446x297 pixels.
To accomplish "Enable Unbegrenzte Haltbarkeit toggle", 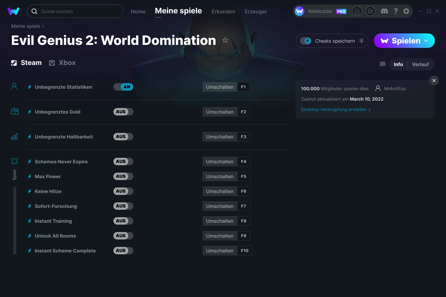I will (x=123, y=137).
